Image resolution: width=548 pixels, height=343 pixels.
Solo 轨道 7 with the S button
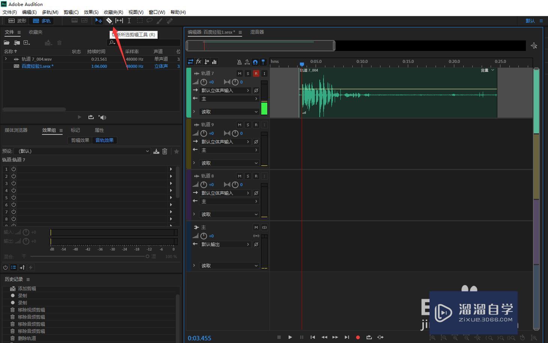tap(248, 73)
